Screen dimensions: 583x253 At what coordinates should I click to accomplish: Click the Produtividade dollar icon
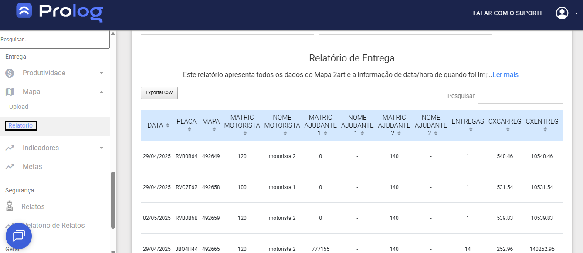(10, 73)
